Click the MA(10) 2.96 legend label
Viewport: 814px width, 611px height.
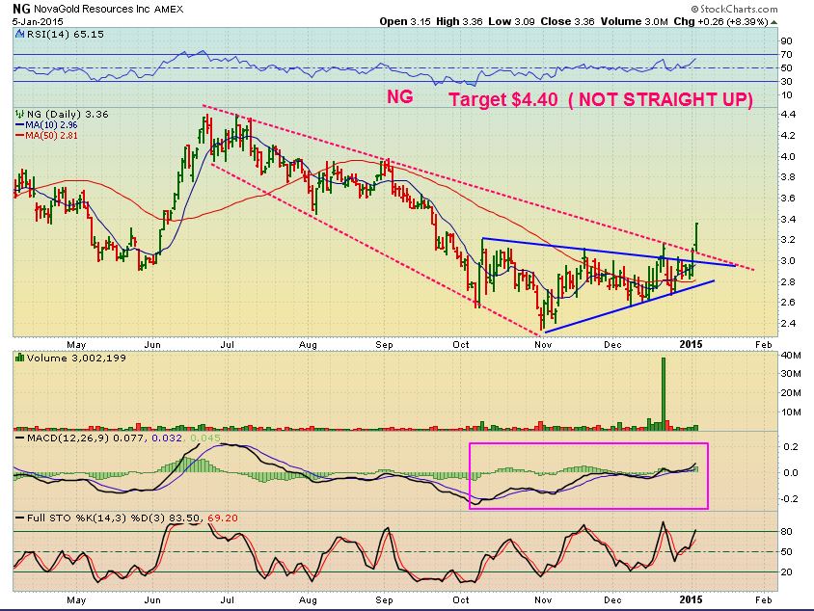point(51,125)
